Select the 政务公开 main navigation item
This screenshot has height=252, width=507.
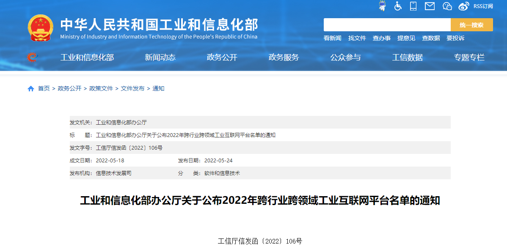[222, 58]
